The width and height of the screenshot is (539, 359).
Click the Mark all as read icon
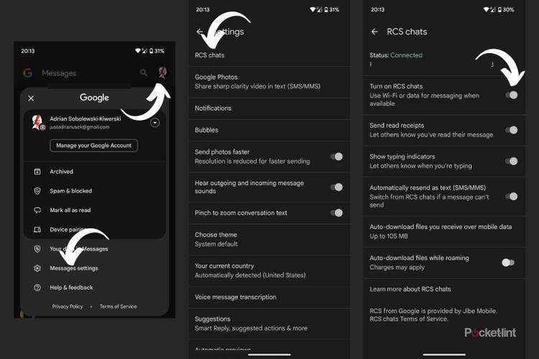37,210
